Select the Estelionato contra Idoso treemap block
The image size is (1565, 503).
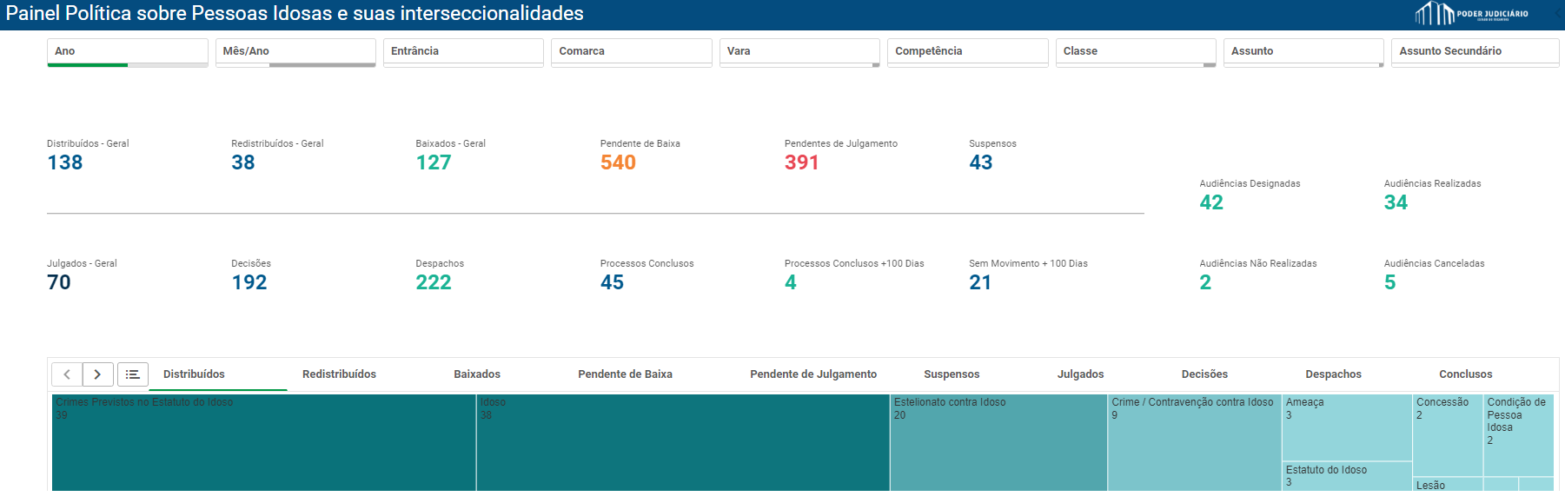998,443
